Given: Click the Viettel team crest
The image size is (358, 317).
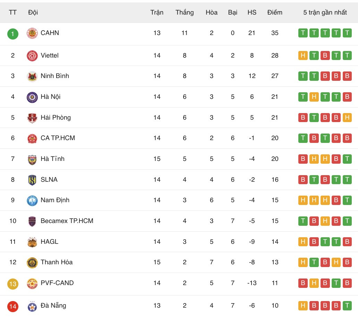Looking at the screenshot, I should tap(32, 55).
